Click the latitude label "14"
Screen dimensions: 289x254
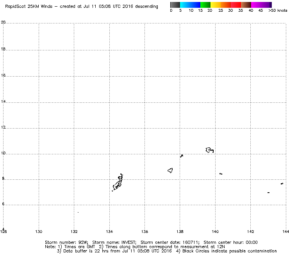tap(3, 102)
